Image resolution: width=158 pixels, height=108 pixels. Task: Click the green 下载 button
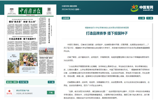point(51,92)
